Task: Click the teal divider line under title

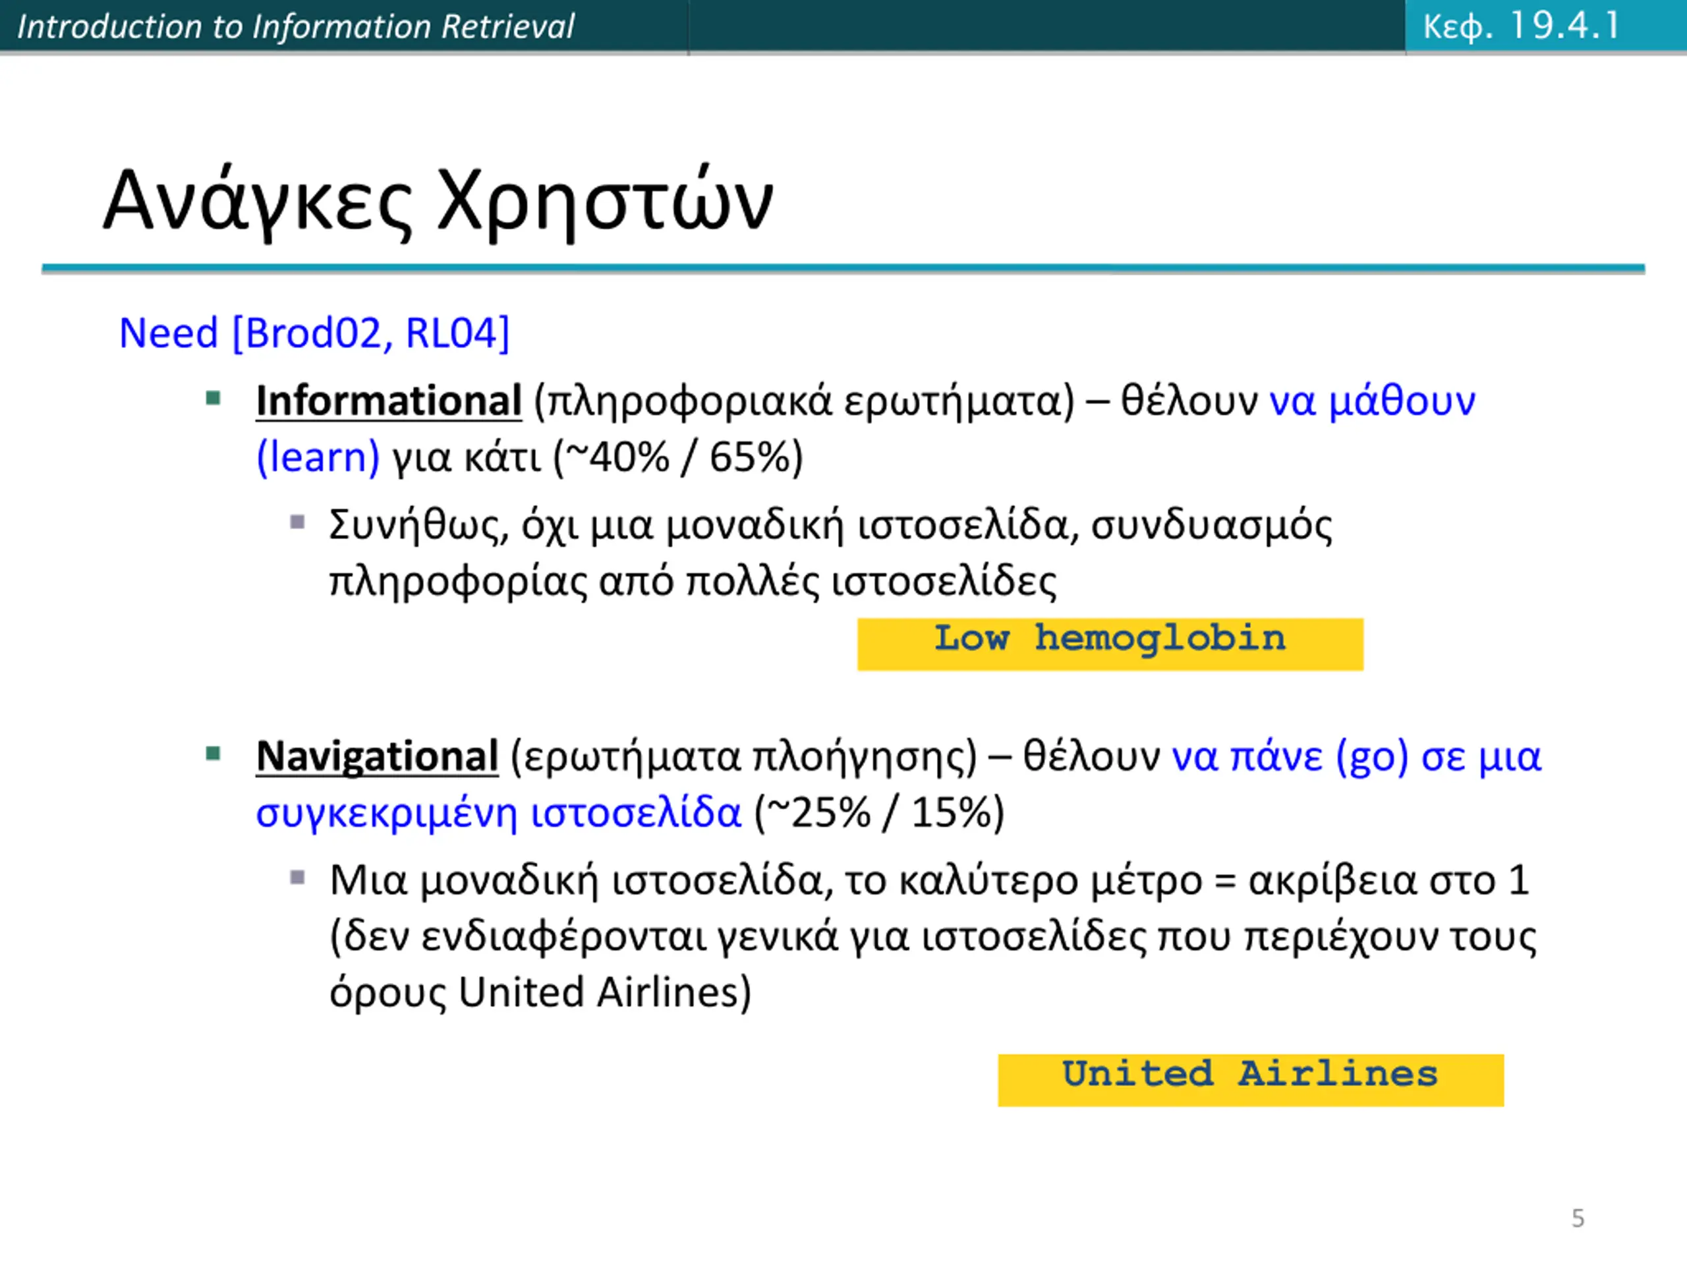Action: [x=843, y=268]
